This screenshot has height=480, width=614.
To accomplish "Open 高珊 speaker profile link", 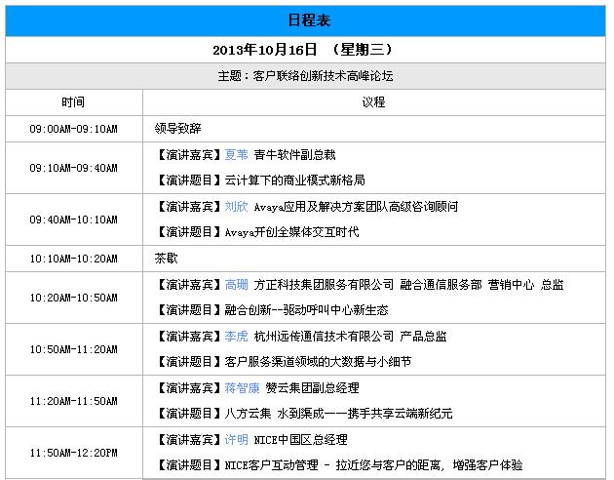I will coord(236,285).
